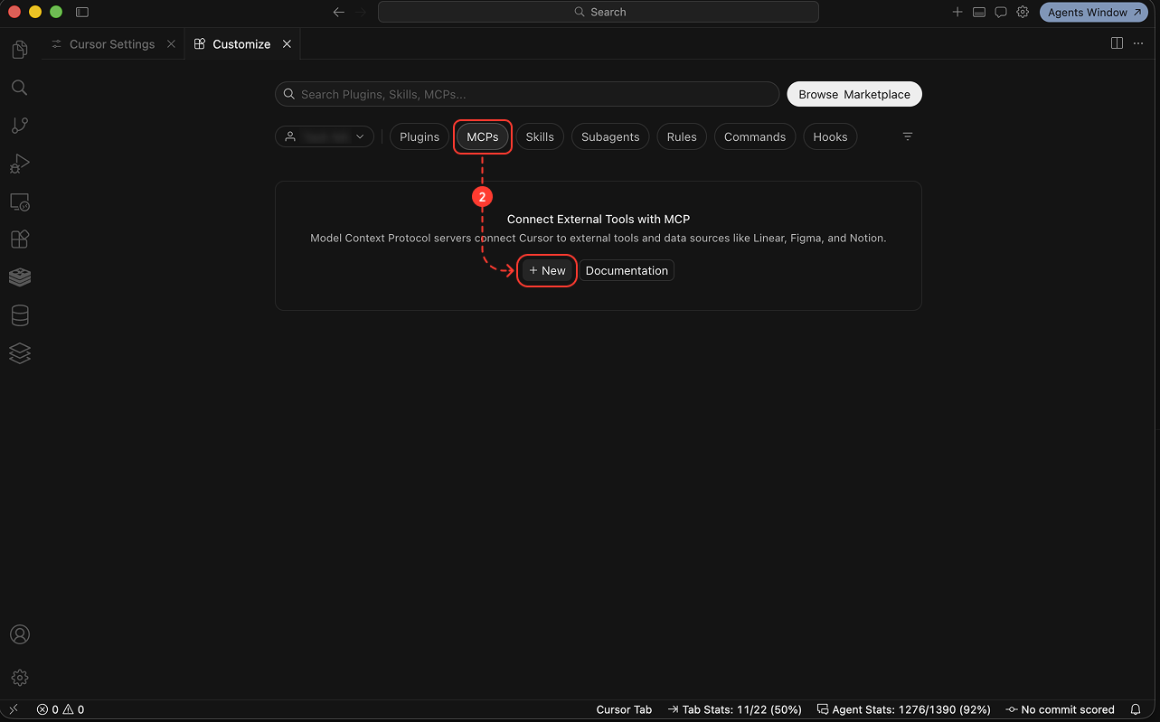This screenshot has width=1160, height=722.
Task: Open the Commands category
Action: (x=755, y=136)
